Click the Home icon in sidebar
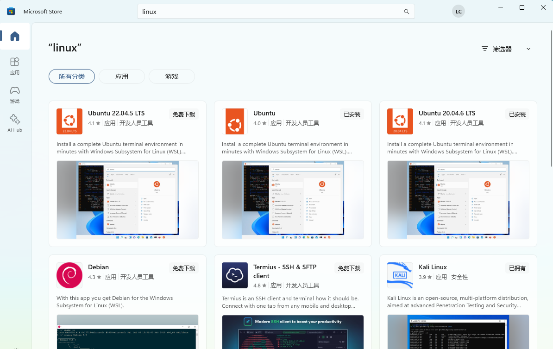Viewport: 553px width, 349px height. pos(15,36)
